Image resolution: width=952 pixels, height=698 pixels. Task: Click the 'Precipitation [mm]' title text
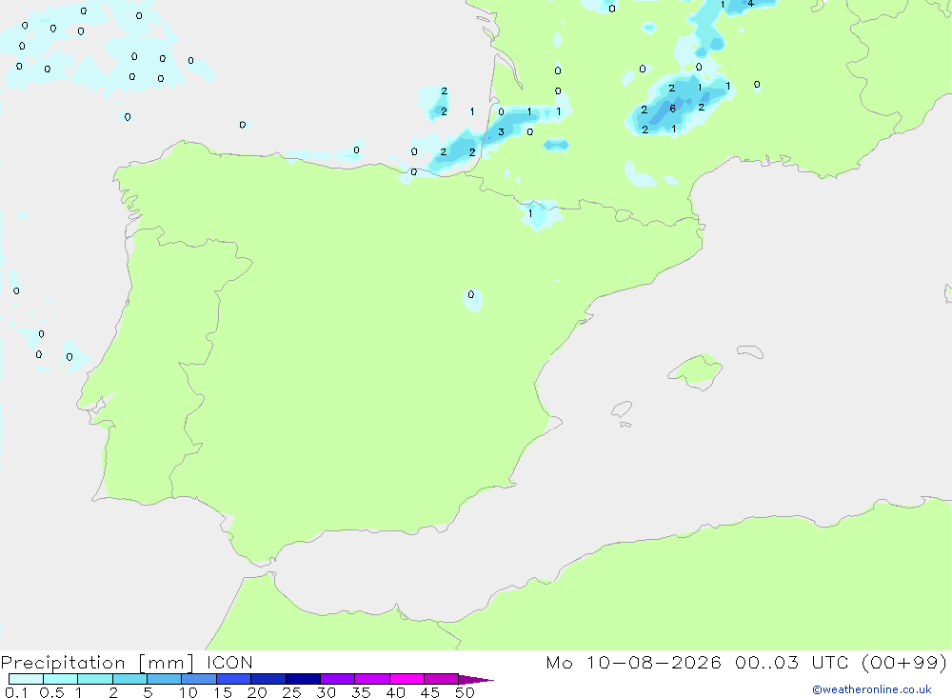point(97,663)
